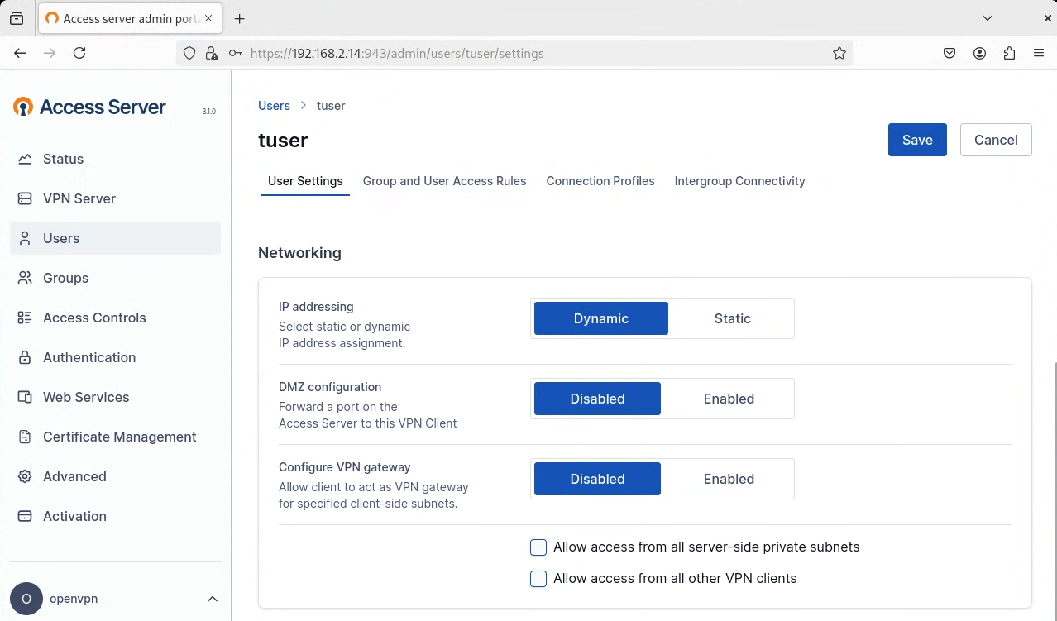Open the Activation sidebar link

pyautogui.click(x=115, y=516)
